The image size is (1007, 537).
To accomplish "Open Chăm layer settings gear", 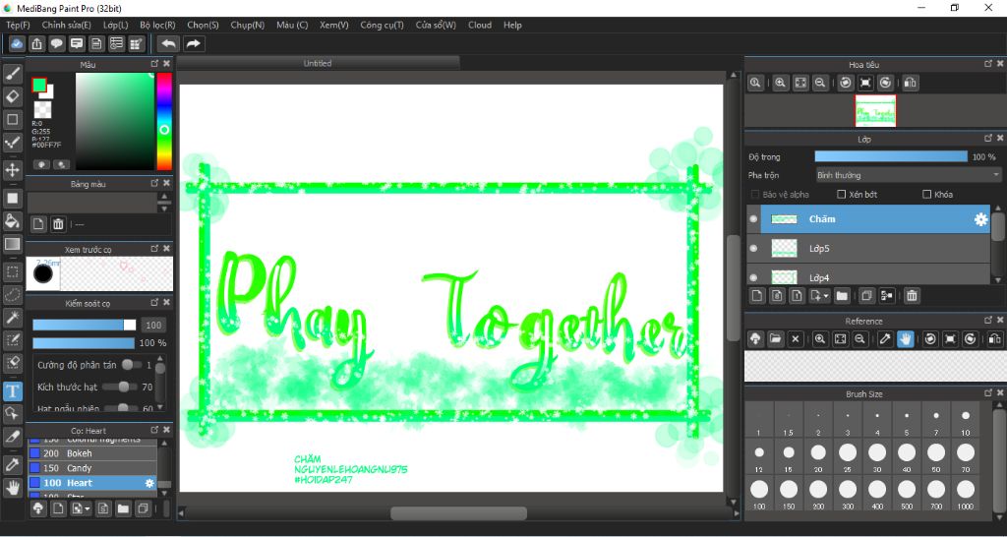I will (x=980, y=219).
